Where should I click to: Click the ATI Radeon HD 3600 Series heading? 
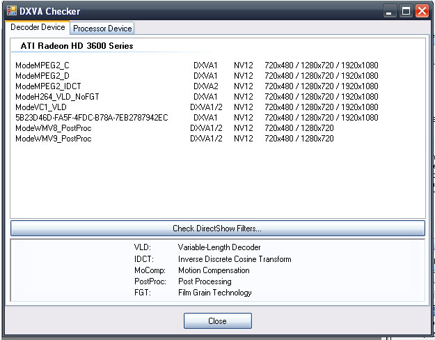77,46
